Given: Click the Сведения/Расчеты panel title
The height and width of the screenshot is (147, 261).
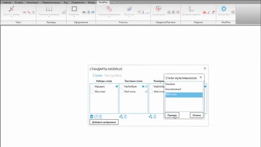Looking at the screenshot, I should (166, 22).
